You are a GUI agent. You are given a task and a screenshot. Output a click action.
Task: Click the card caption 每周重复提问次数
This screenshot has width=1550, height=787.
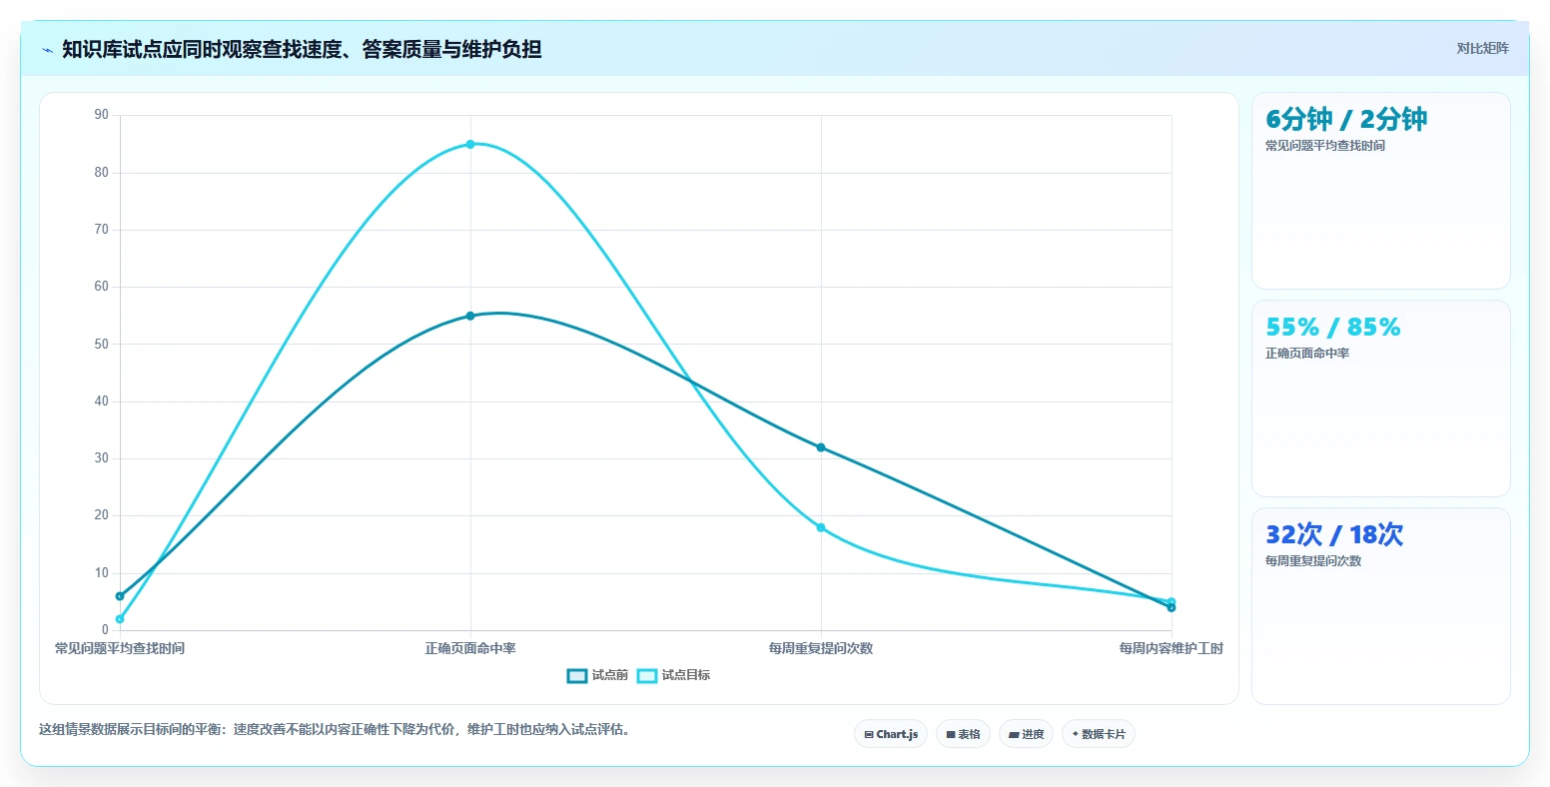pos(1313,561)
